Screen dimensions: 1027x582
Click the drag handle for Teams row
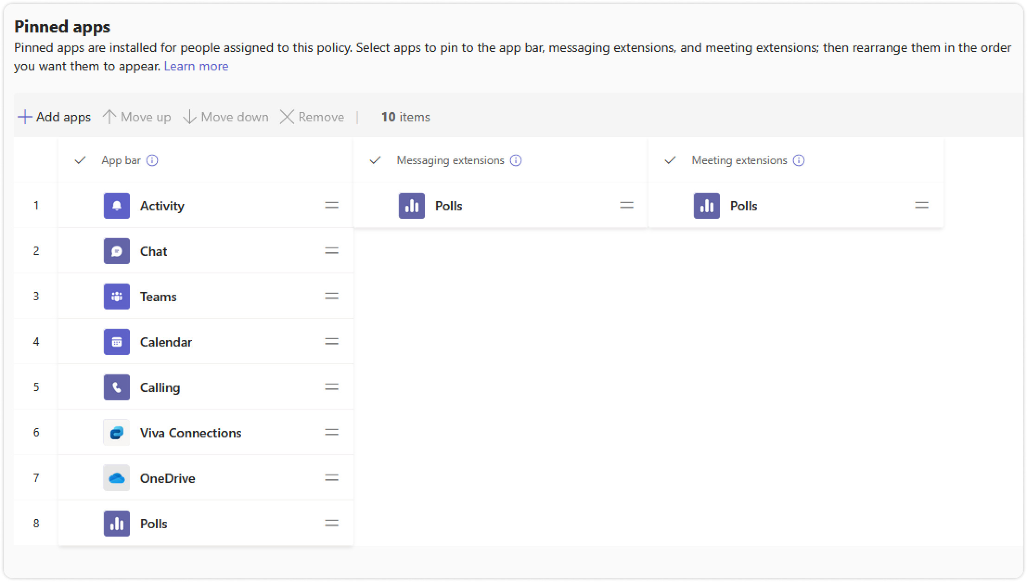coord(331,297)
